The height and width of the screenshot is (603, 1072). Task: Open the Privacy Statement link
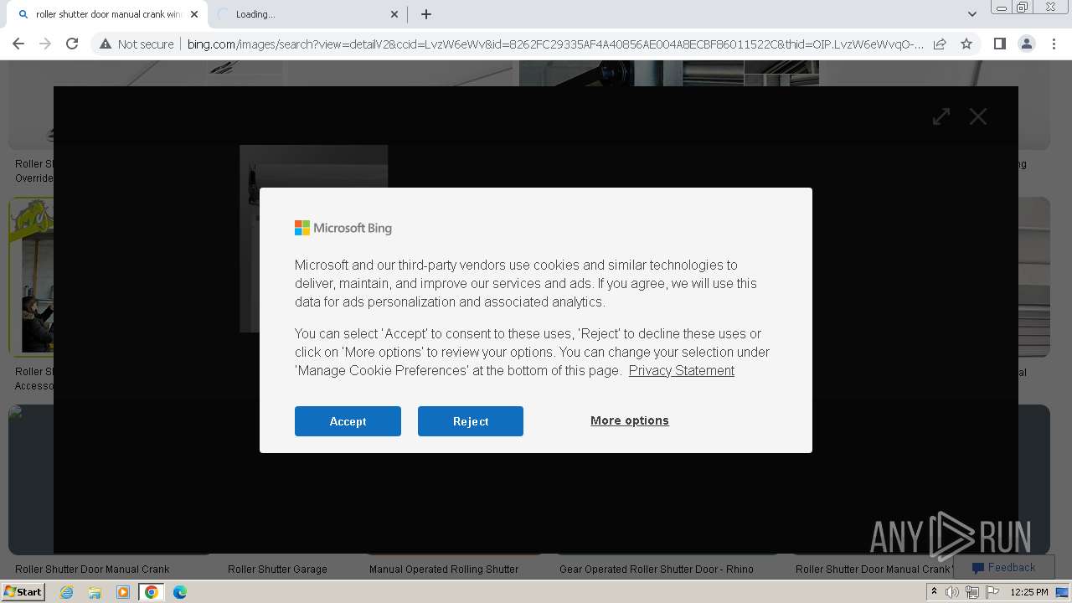point(682,370)
